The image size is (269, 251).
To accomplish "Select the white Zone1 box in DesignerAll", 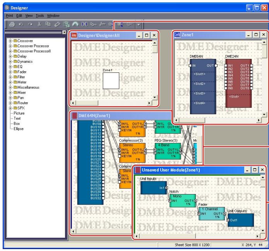I will point(111,81).
